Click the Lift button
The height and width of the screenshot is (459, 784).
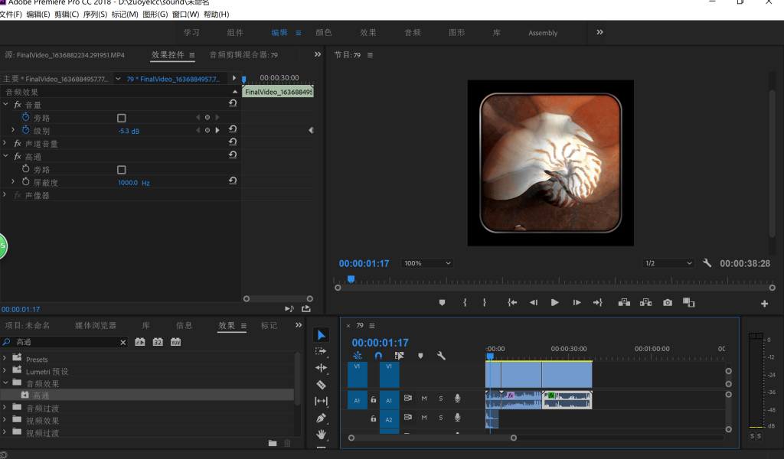pos(624,303)
